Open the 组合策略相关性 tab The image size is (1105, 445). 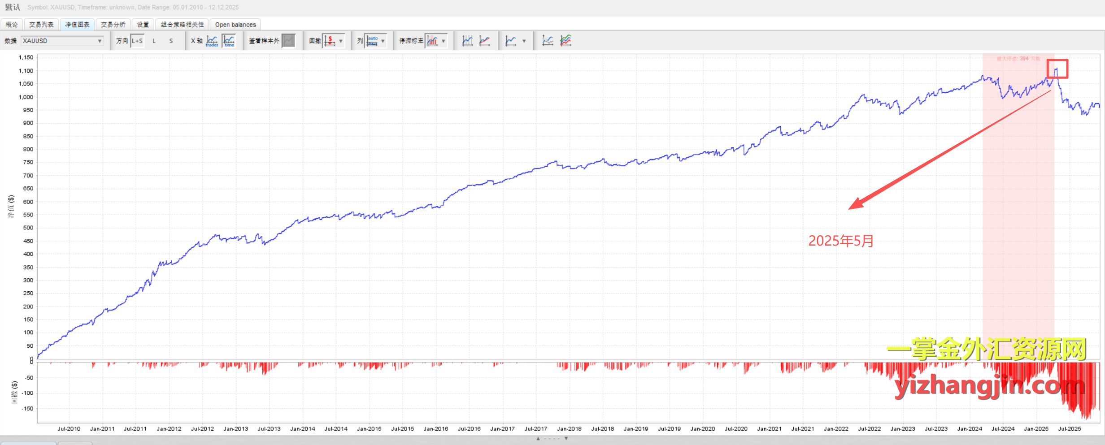(182, 25)
